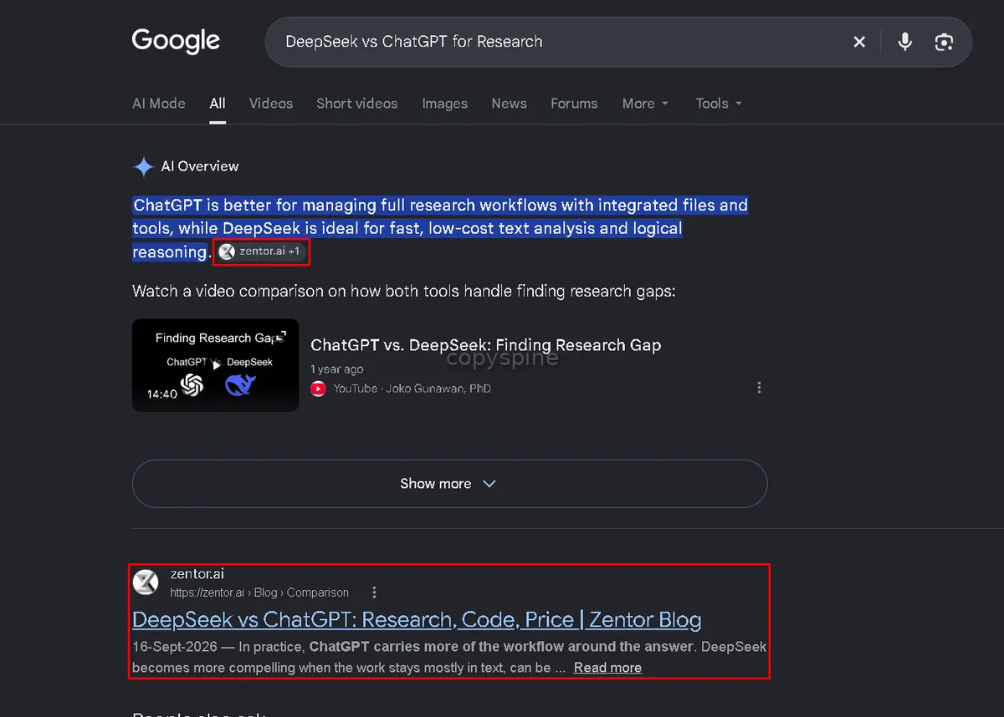Click the YouTube icon under video result
The width and height of the screenshot is (1004, 717).
point(318,389)
